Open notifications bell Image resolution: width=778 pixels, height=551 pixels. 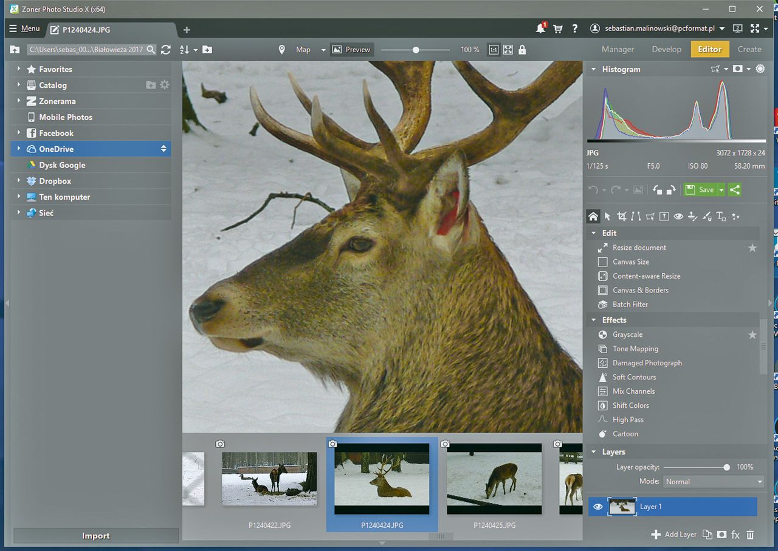coord(540,29)
